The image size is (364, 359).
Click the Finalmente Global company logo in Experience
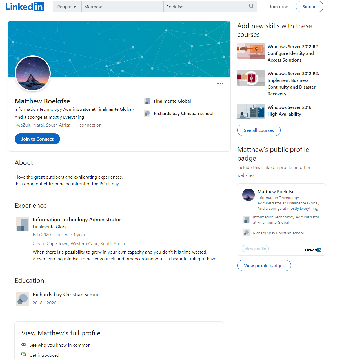click(x=23, y=224)
